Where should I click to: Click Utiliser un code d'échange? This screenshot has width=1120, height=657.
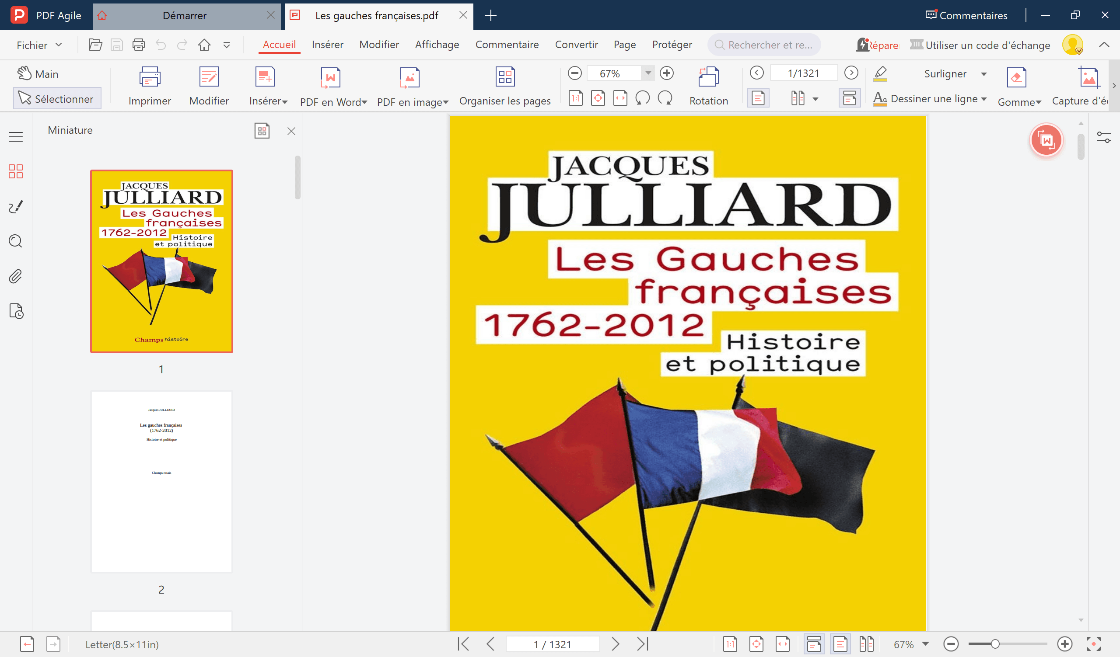[x=980, y=45]
